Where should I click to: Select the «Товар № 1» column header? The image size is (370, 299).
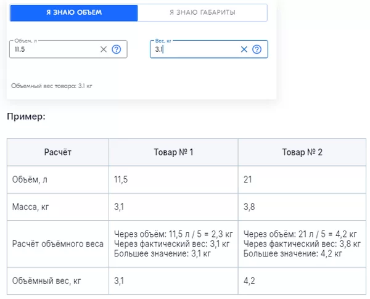point(173,152)
